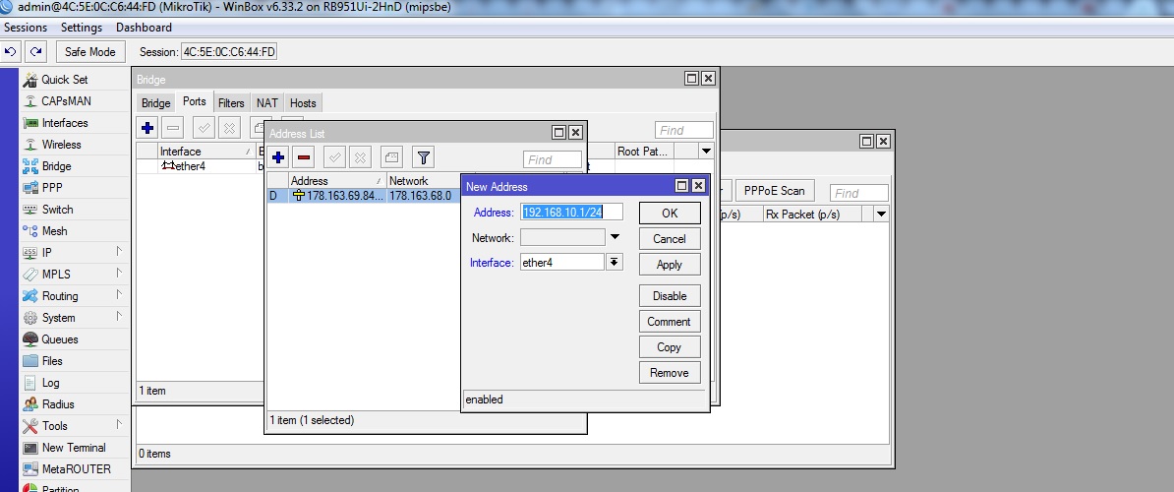
Task: Click the Undo arrow icon
Action: click(x=11, y=52)
